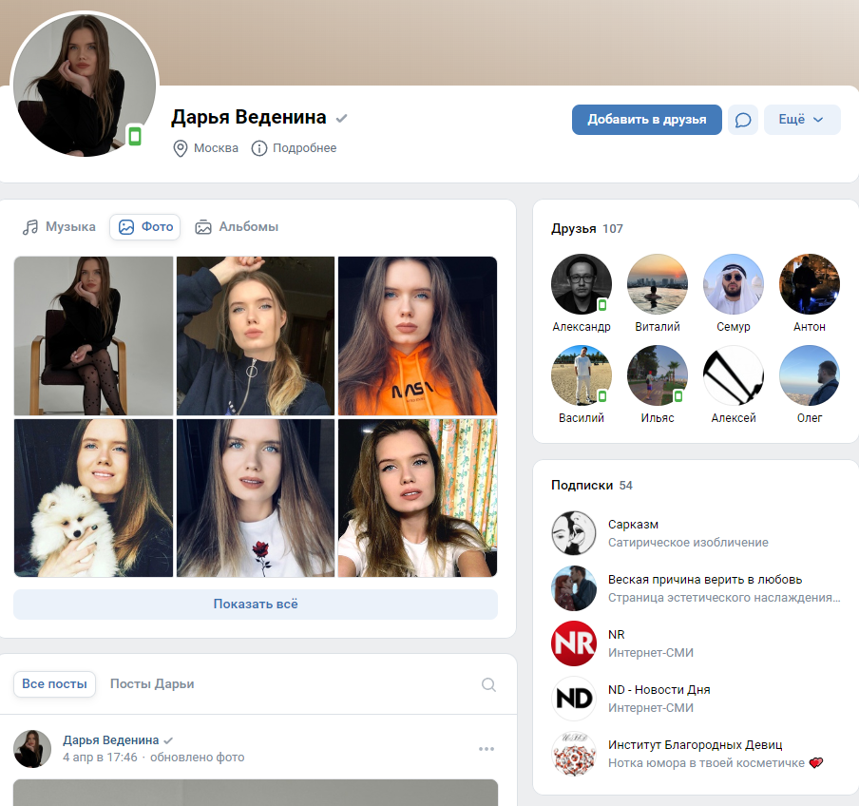Switch to the Музыка tab
This screenshot has height=806, width=859.
pos(59,227)
